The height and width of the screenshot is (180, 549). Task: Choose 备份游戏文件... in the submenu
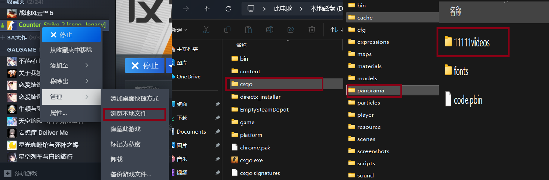135,174
